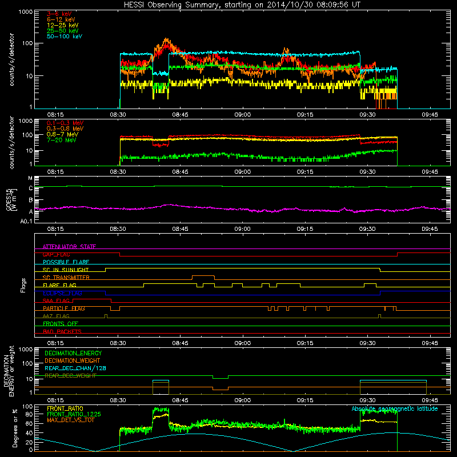The width and height of the screenshot is (457, 457).
Task: Click the A0.1 tick label on GOES plot
Action: coord(26,221)
